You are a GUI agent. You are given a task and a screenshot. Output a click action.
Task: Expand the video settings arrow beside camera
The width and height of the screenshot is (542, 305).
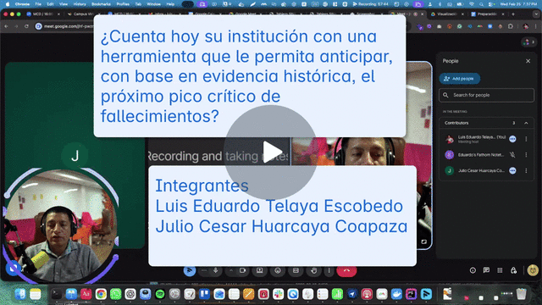231,271
